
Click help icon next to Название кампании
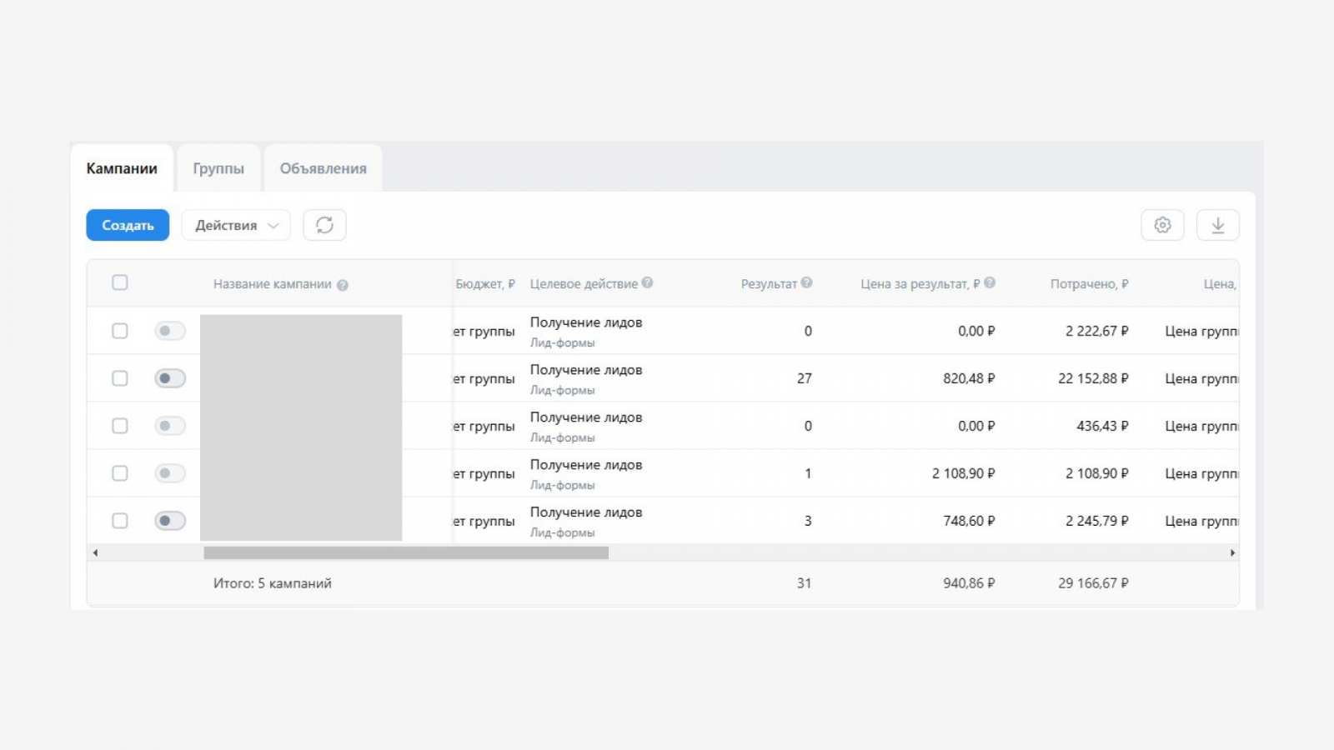(343, 285)
